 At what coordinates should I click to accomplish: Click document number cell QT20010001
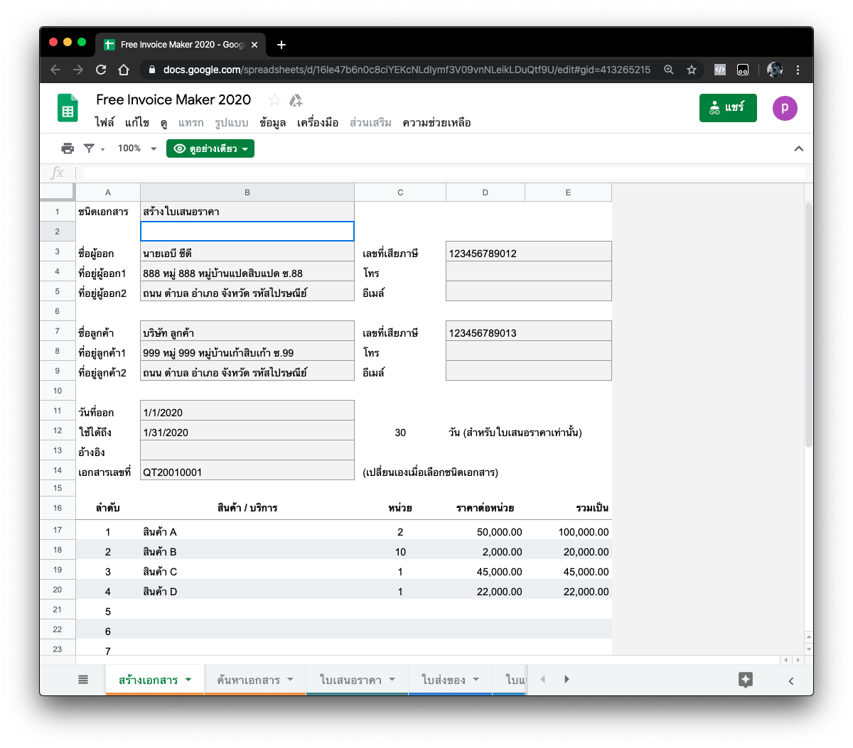click(247, 472)
